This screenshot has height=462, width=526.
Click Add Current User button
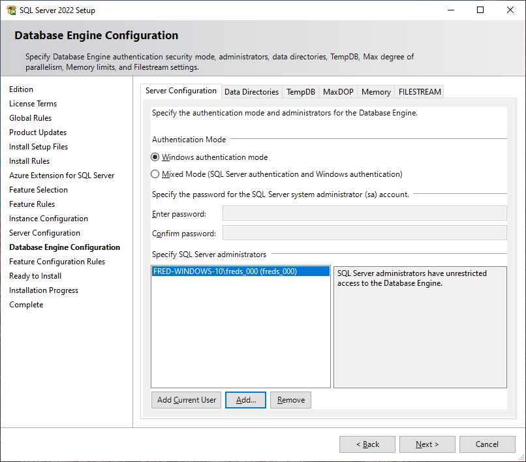pos(186,399)
